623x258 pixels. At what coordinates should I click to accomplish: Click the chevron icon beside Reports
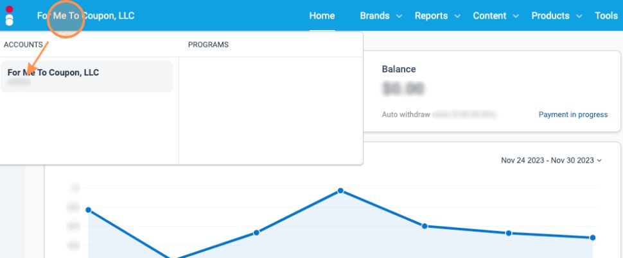pyautogui.click(x=457, y=16)
